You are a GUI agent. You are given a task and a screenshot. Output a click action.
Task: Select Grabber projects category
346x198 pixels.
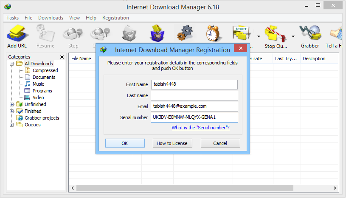(x=42, y=118)
